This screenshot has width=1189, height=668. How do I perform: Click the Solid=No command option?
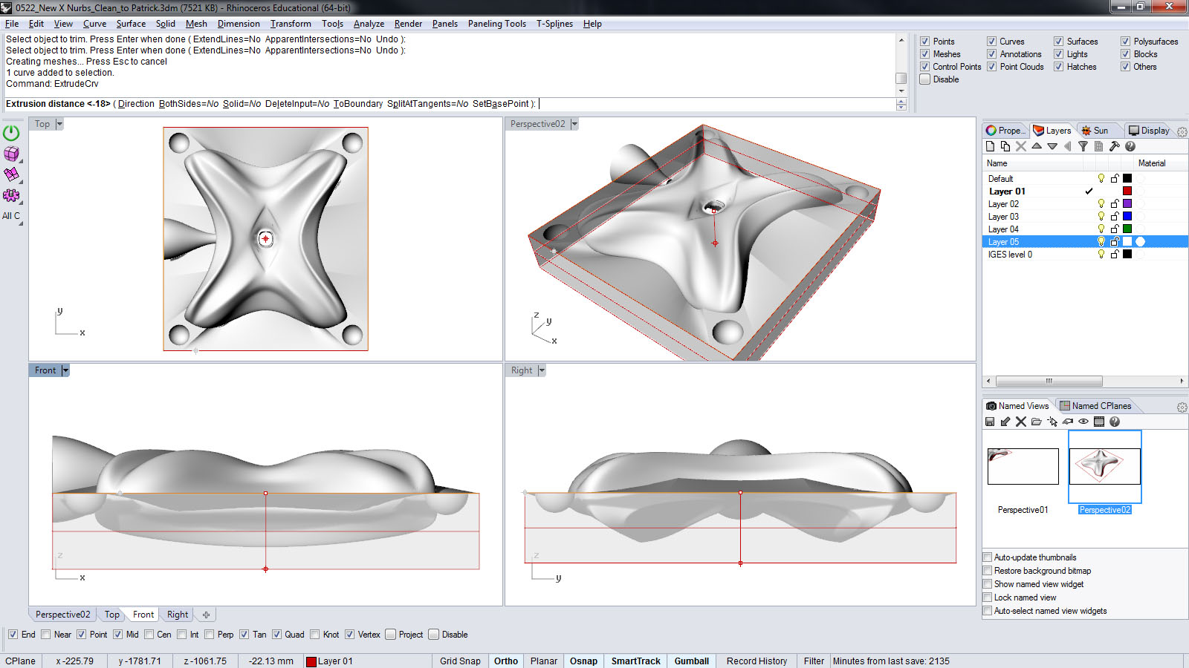pyautogui.click(x=242, y=104)
